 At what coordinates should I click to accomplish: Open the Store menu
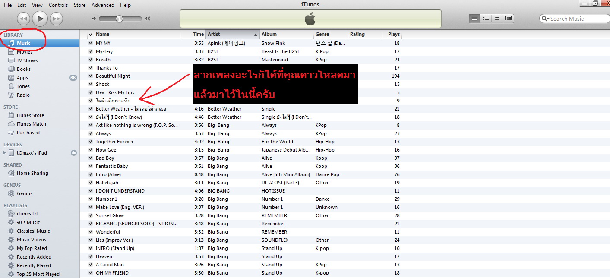click(x=79, y=5)
